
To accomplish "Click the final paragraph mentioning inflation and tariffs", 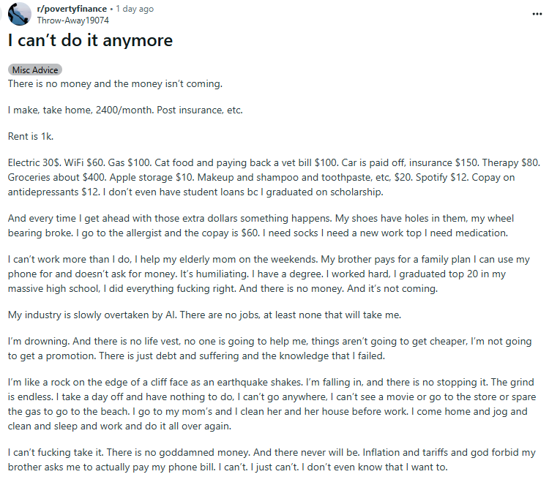I will pos(272,460).
